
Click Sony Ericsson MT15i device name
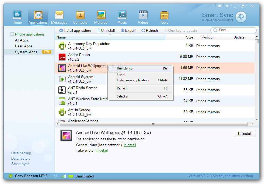pyautogui.click(x=32, y=176)
